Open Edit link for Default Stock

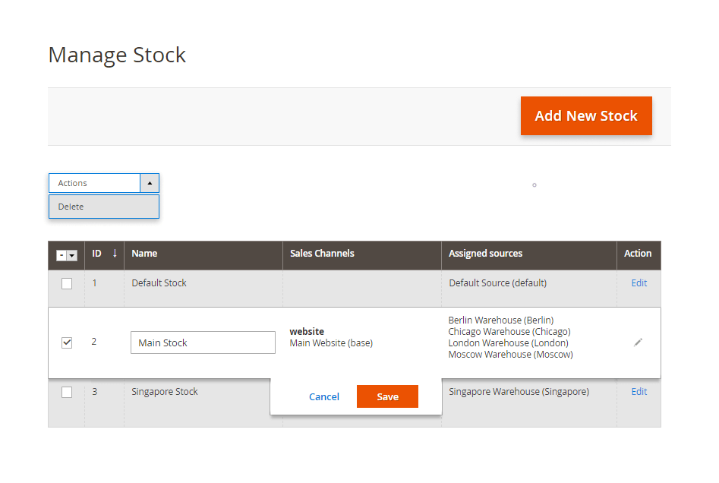(639, 283)
